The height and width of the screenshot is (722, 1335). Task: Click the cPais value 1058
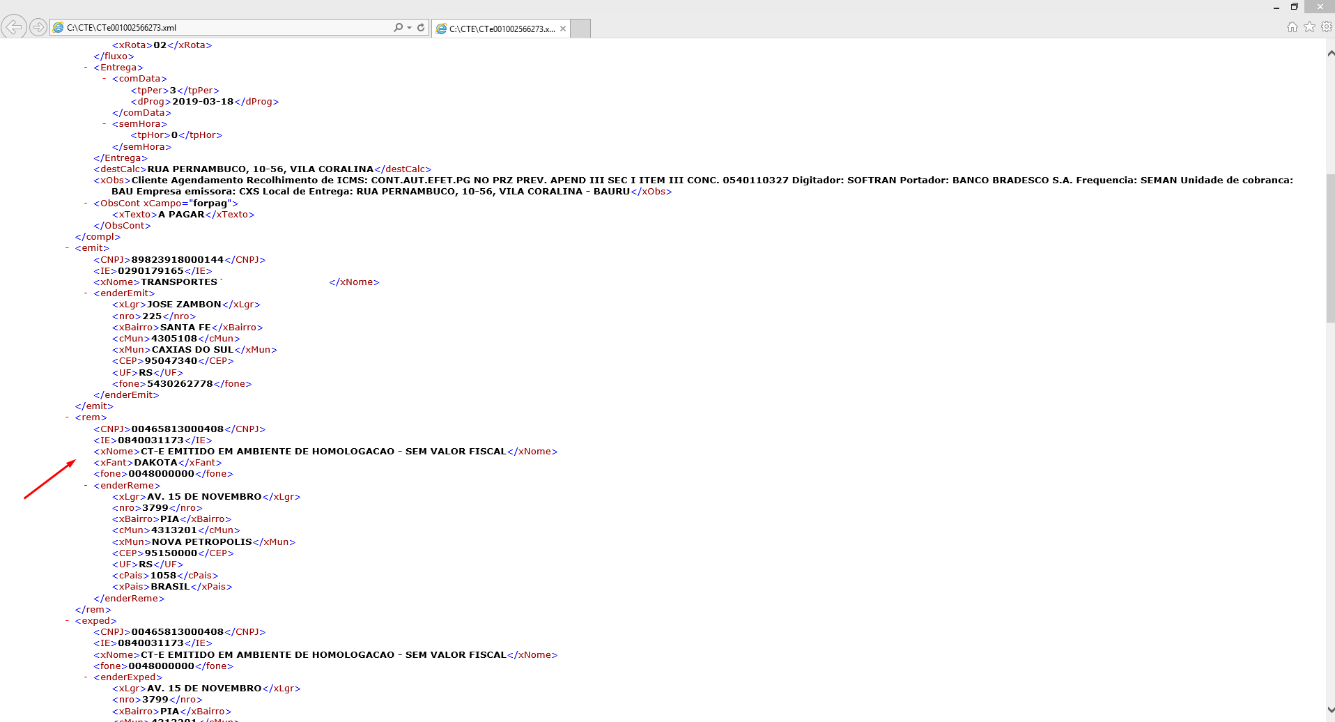point(163,576)
